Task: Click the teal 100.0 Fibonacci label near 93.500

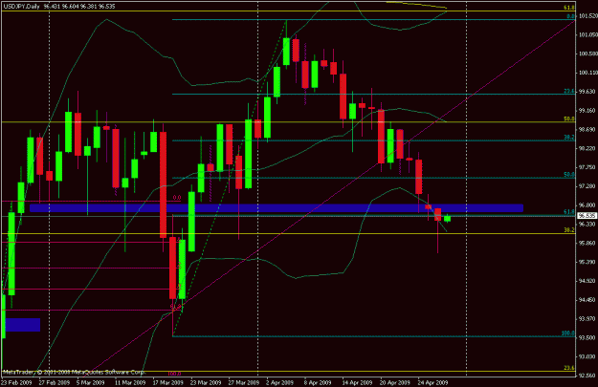Action: point(568,333)
